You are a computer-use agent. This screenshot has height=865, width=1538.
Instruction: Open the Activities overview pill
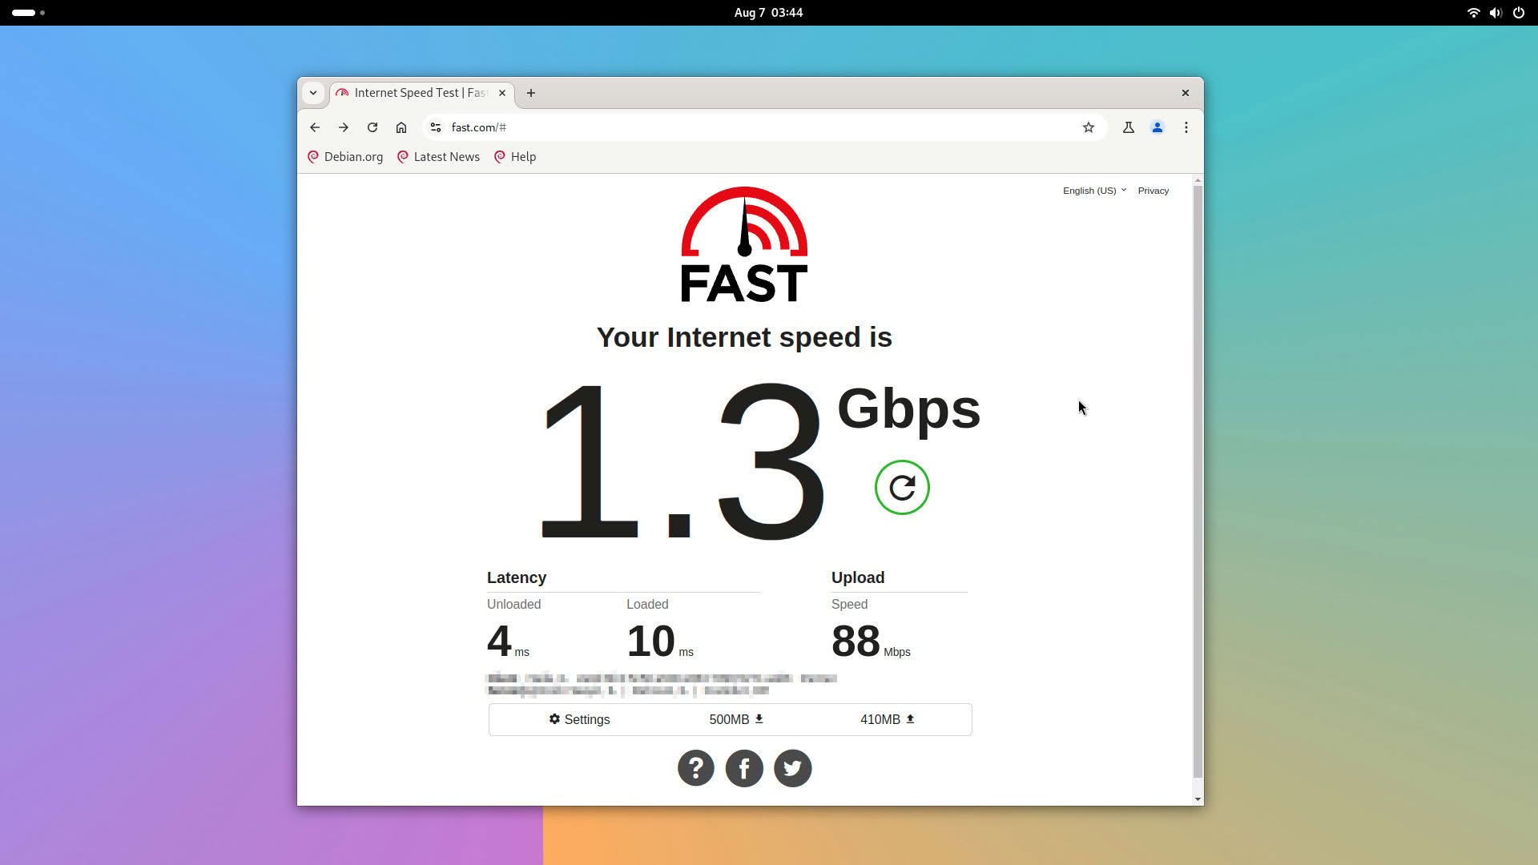coord(28,13)
